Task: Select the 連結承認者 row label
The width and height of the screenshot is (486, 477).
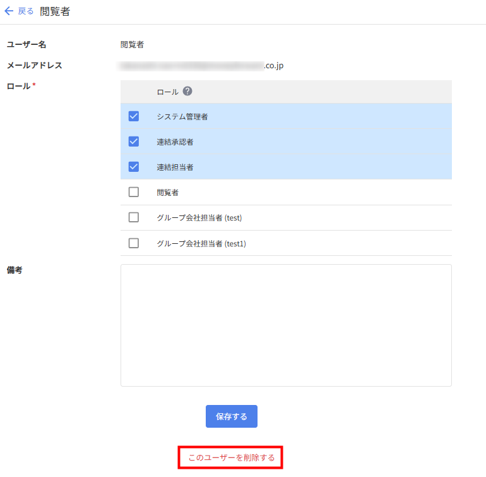Action: pos(175,142)
